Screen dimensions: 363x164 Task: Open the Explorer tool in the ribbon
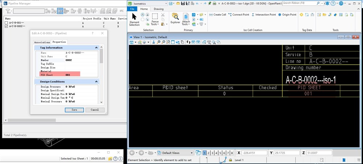click(x=175, y=18)
